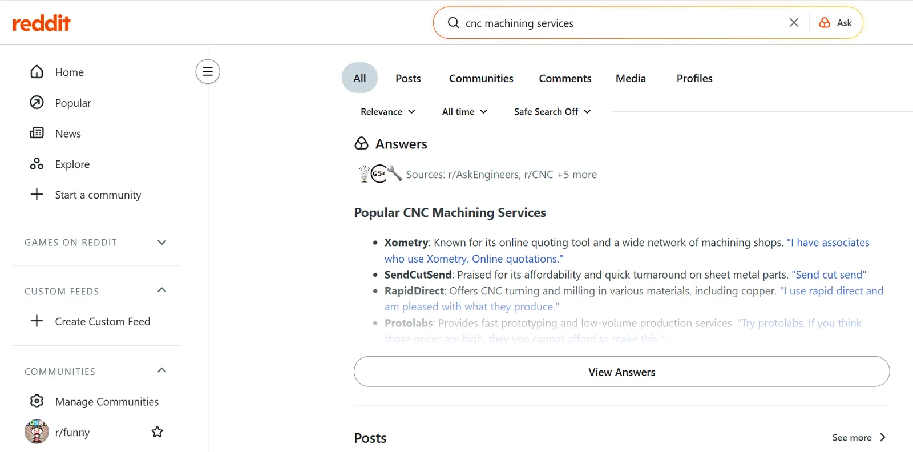Clear the search query with X icon
Image resolution: width=913 pixels, height=452 pixels.
[x=794, y=23]
